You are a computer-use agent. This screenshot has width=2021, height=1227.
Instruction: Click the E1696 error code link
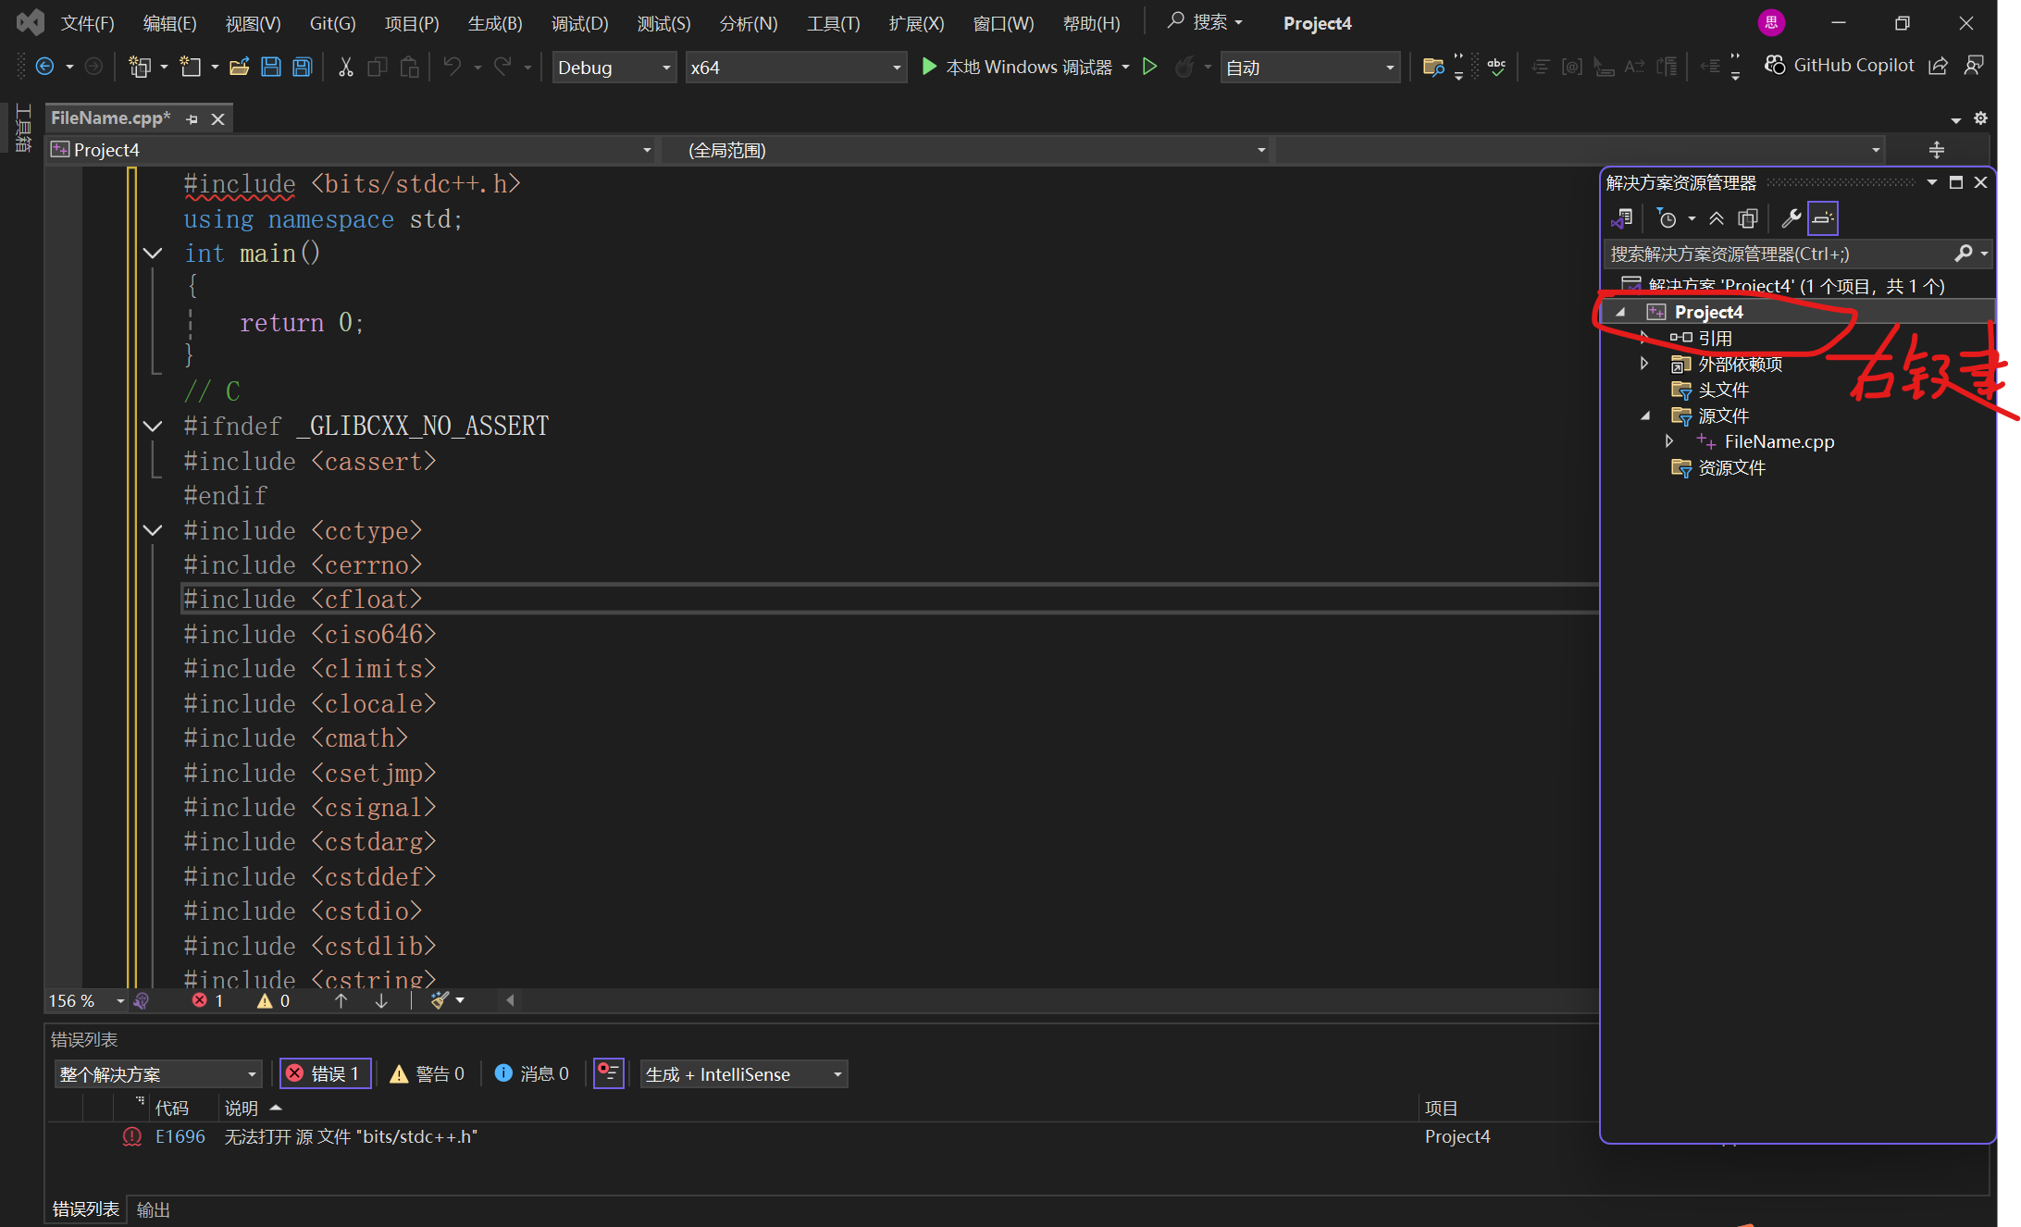pos(180,1136)
